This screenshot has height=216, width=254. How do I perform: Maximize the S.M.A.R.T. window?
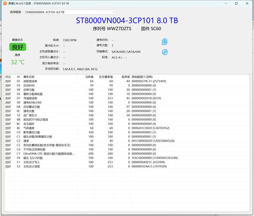click(x=236, y=3)
